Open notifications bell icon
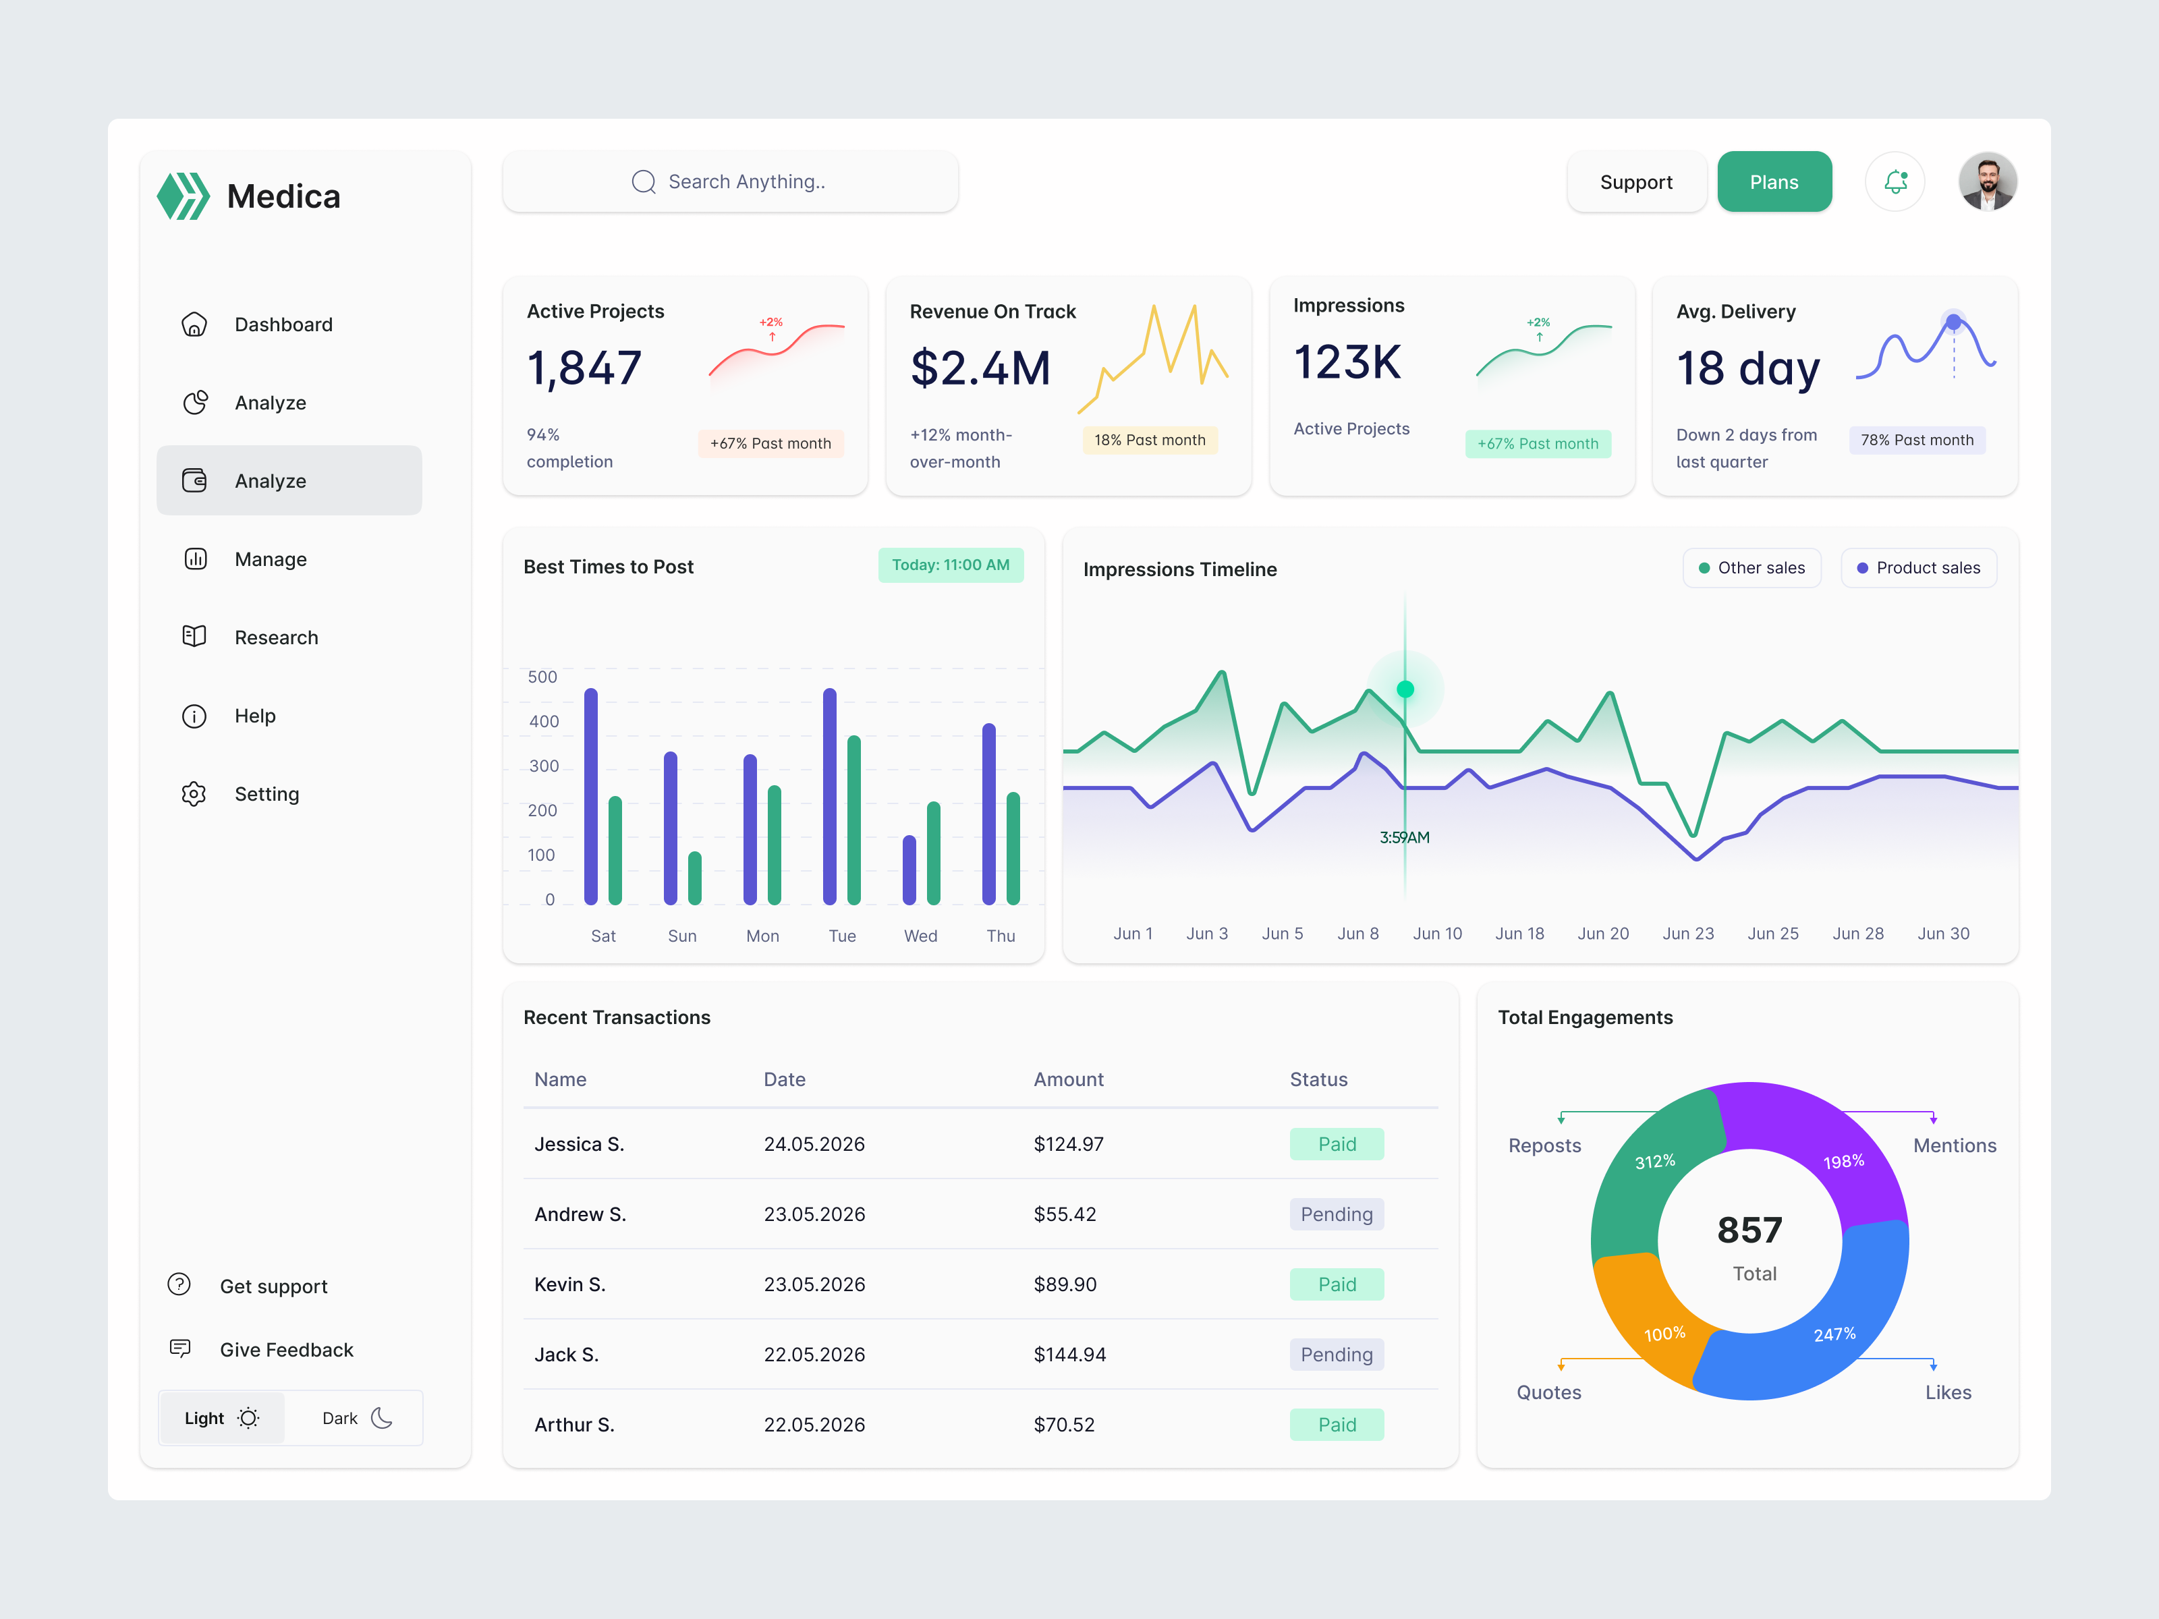The height and width of the screenshot is (1619, 2159). pyautogui.click(x=1895, y=181)
